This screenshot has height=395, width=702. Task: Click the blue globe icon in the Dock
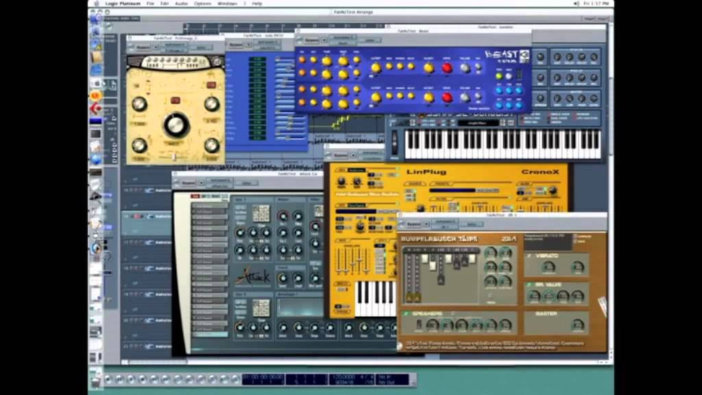click(x=96, y=159)
